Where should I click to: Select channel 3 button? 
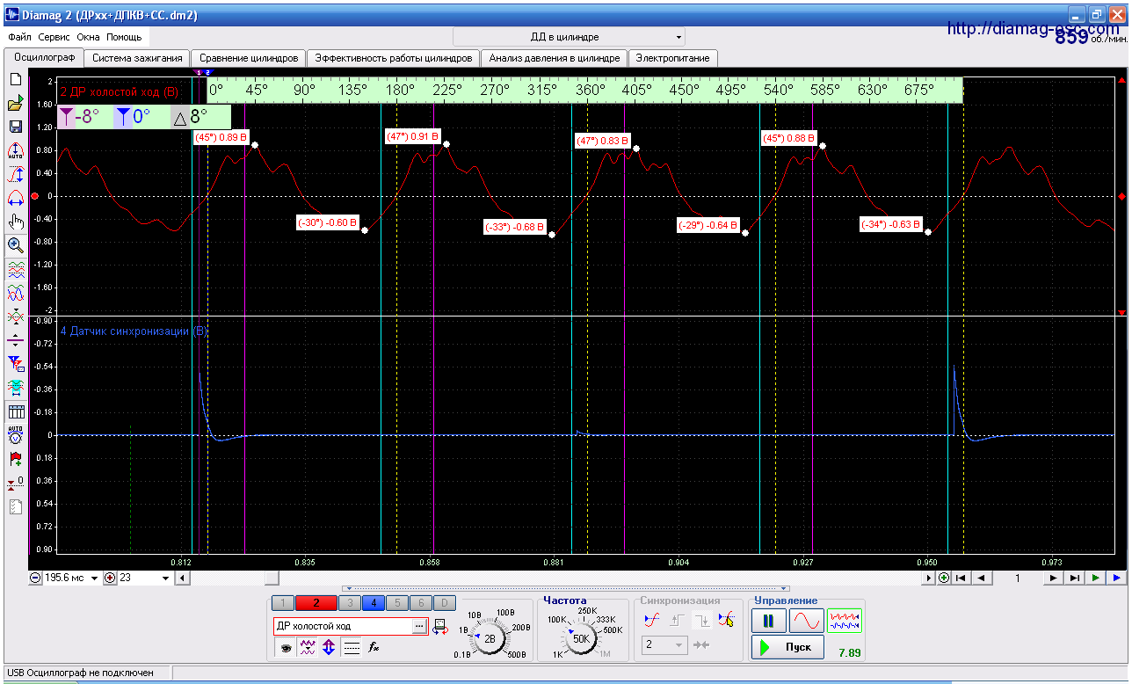pos(350,603)
